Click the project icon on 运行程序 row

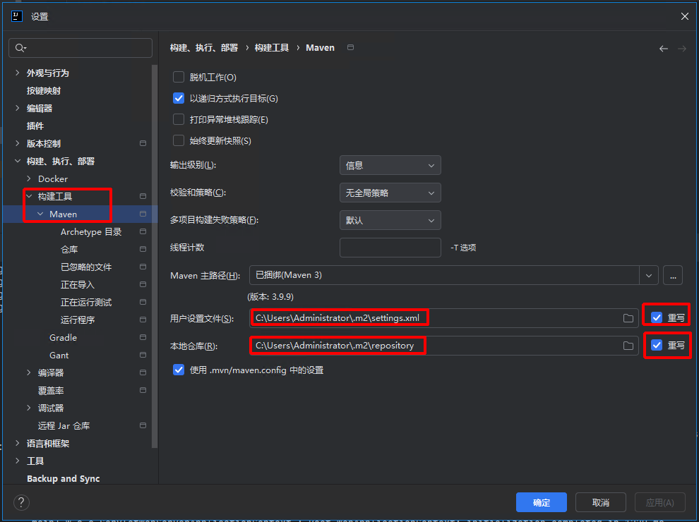[143, 320]
